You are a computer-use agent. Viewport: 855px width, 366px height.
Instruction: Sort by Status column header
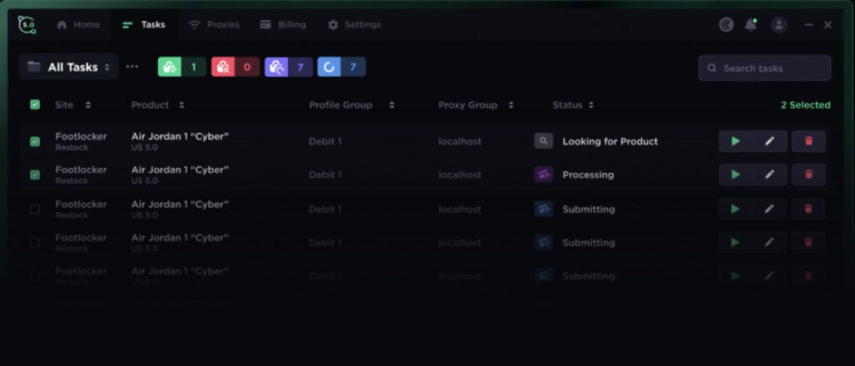(573, 105)
